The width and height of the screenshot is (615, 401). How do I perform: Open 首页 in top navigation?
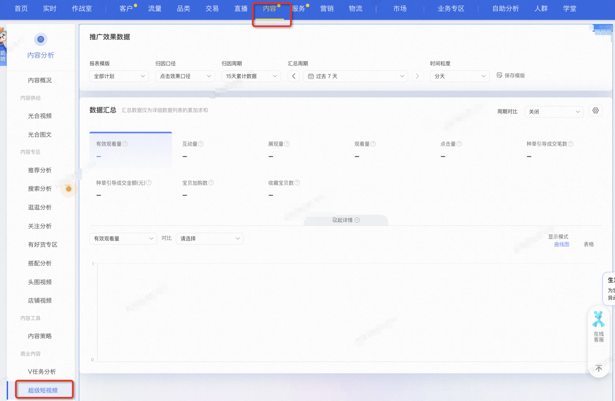21,9
